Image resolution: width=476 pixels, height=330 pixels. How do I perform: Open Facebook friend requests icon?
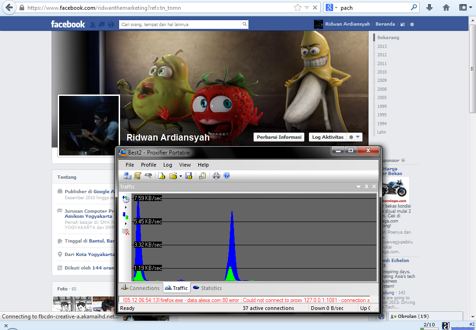coord(93,25)
